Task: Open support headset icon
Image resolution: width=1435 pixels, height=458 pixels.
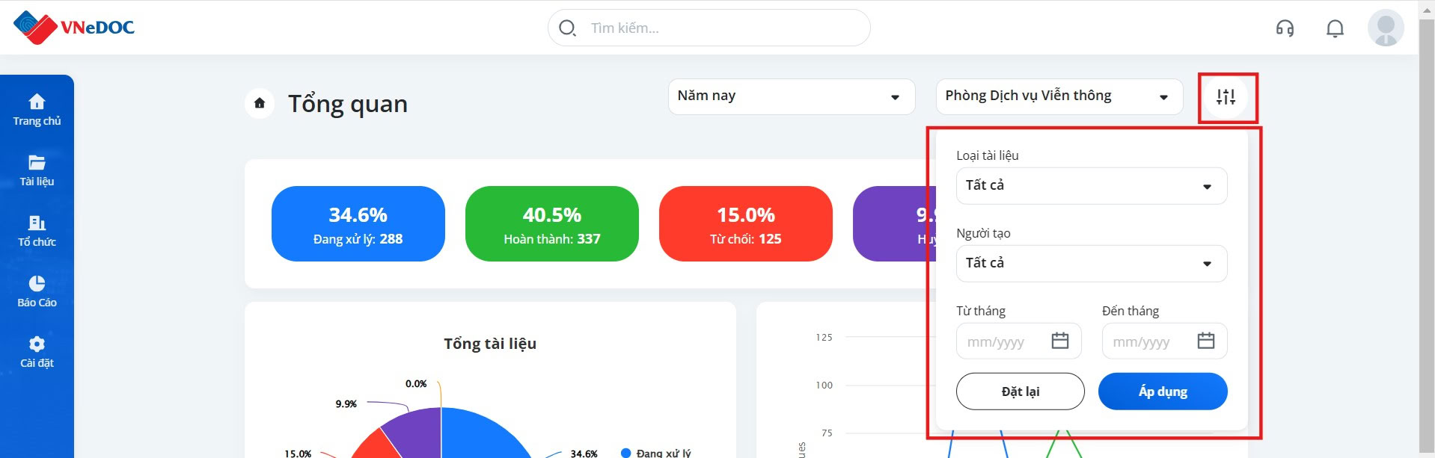Action: [1285, 28]
